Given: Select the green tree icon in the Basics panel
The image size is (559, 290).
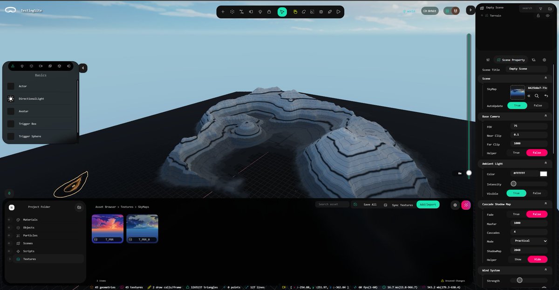Looking at the screenshot, I should (x=12, y=66).
